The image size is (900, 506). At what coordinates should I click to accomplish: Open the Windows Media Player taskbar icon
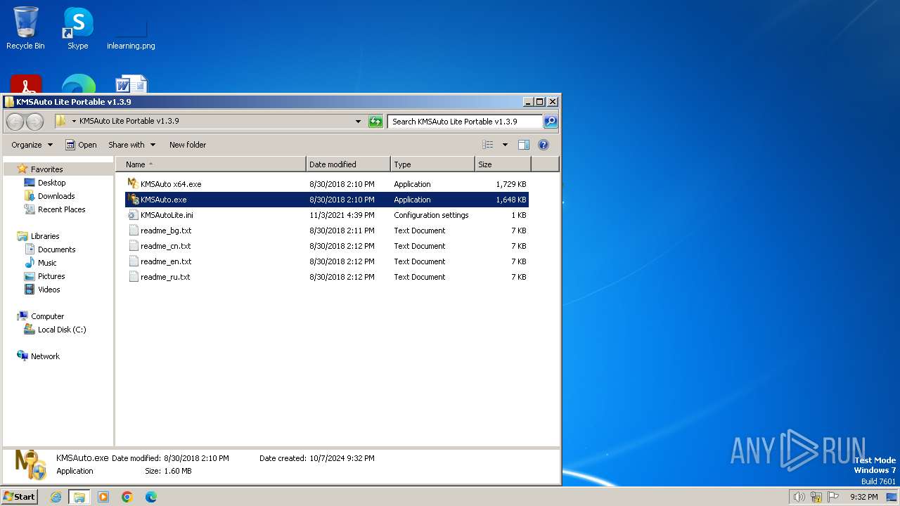[103, 497]
